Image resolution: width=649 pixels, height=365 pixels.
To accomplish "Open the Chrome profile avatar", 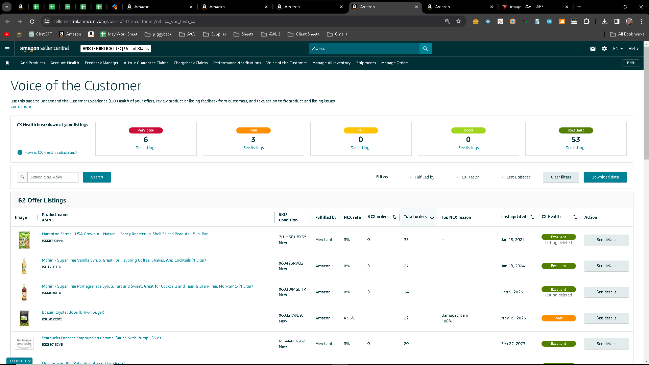I will click(629, 21).
